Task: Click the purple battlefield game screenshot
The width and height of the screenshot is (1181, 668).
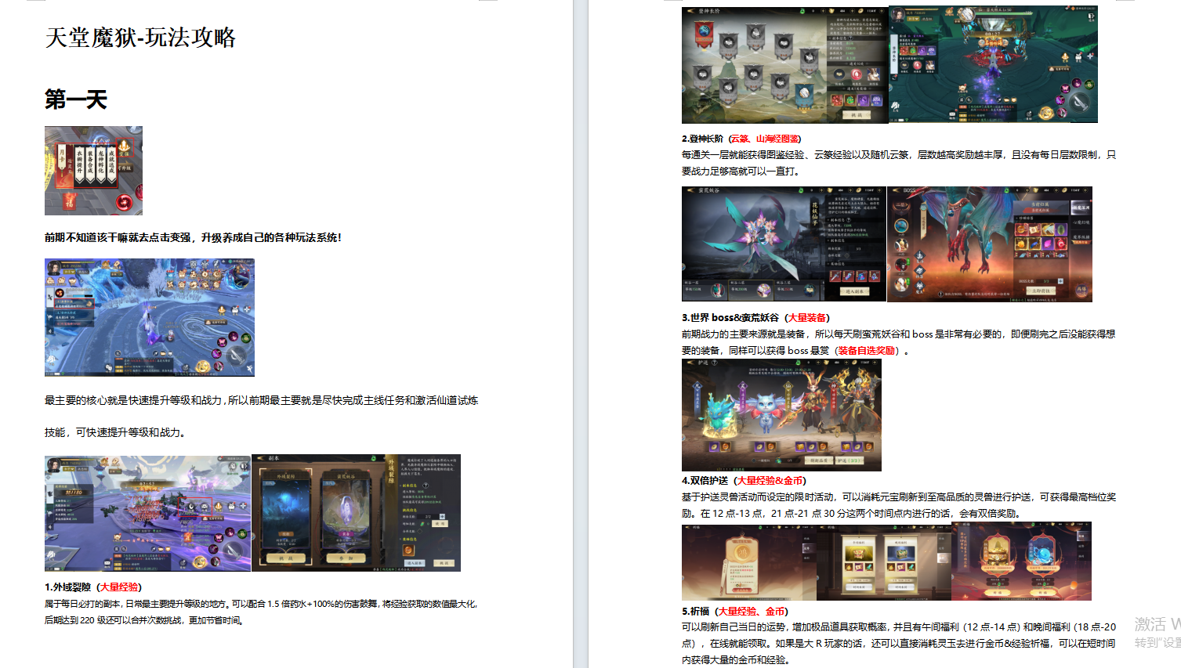Action: pyautogui.click(x=147, y=513)
